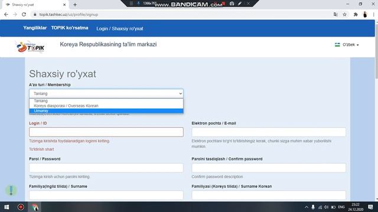Click the Login / ID input field
378x212 pixels.
106,132
